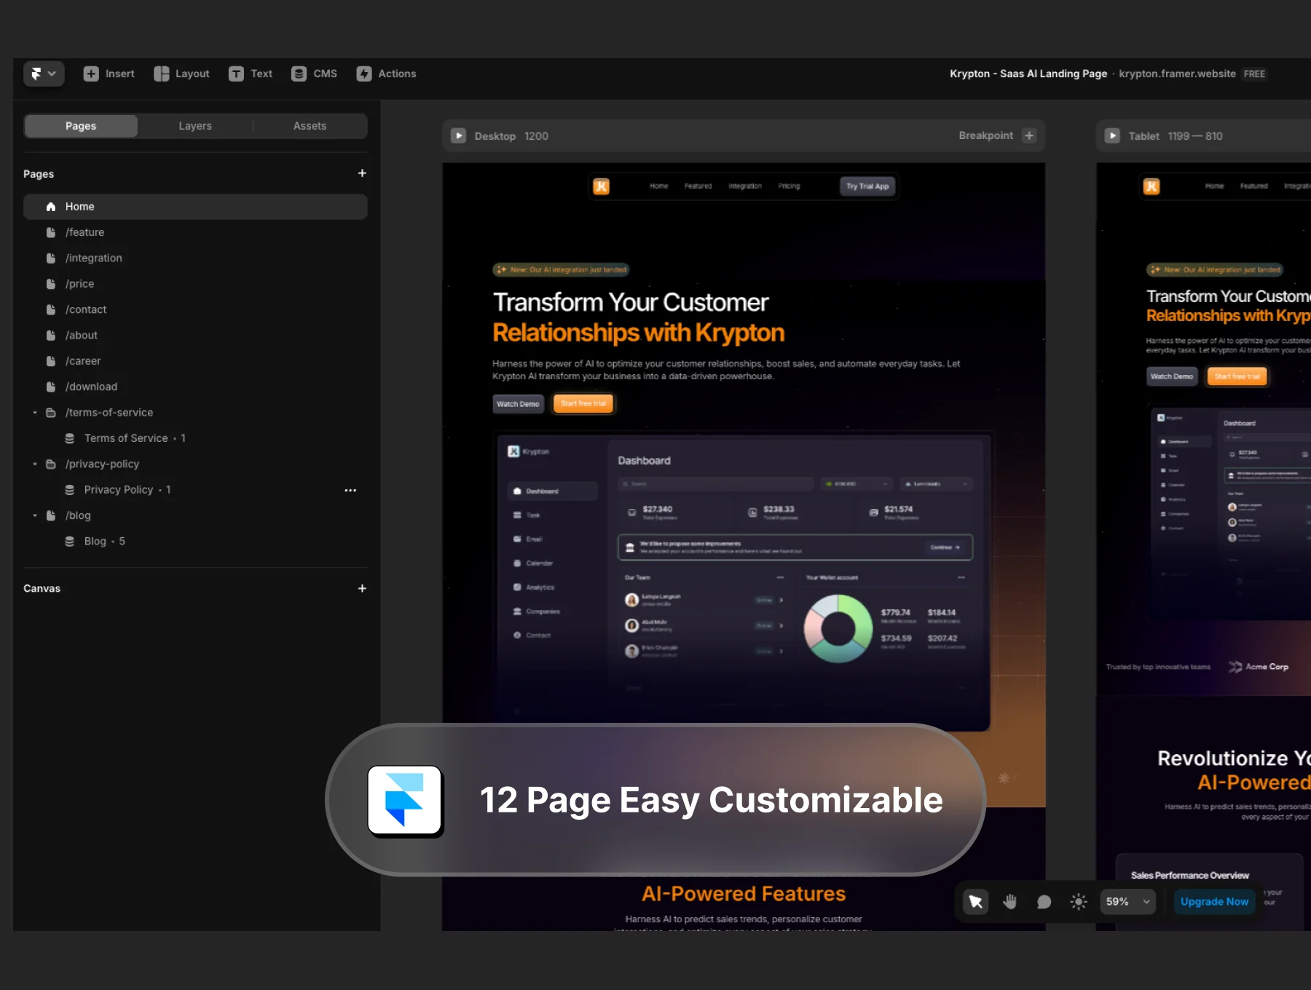This screenshot has width=1311, height=990.
Task: Open the /integration page
Action: point(195,258)
